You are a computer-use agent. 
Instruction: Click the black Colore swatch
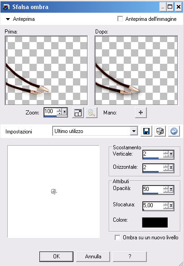point(155,223)
